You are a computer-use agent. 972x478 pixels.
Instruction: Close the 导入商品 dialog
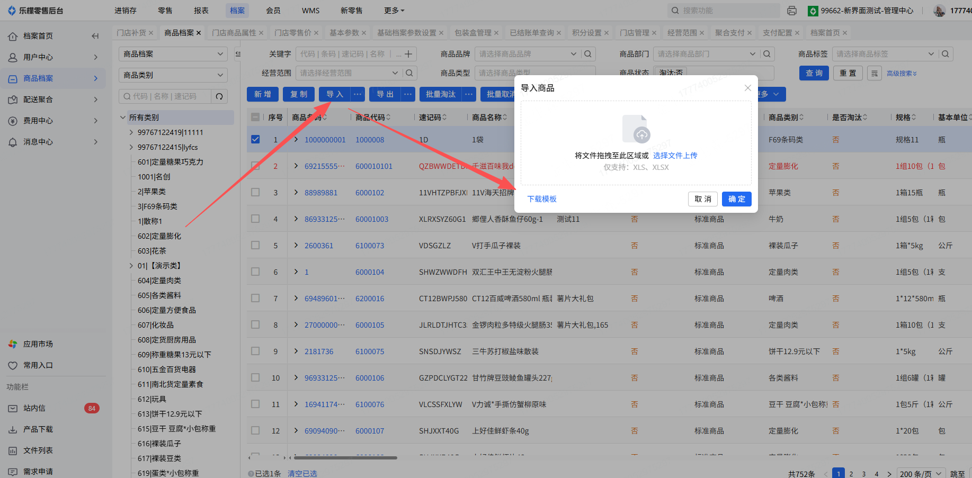[747, 88]
